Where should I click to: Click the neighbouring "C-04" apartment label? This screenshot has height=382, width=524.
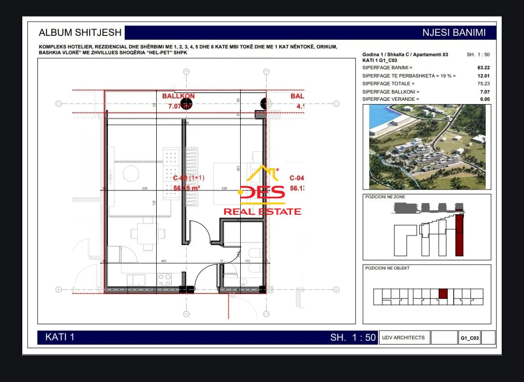point(297,178)
